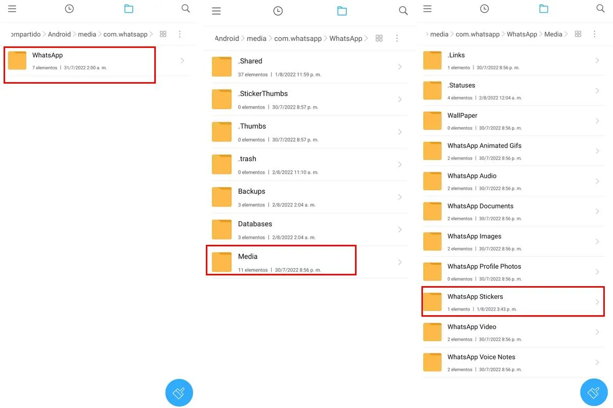Viewport: 613px width, 408px height.
Task: Open the Databases folder icon
Action: 222,230
